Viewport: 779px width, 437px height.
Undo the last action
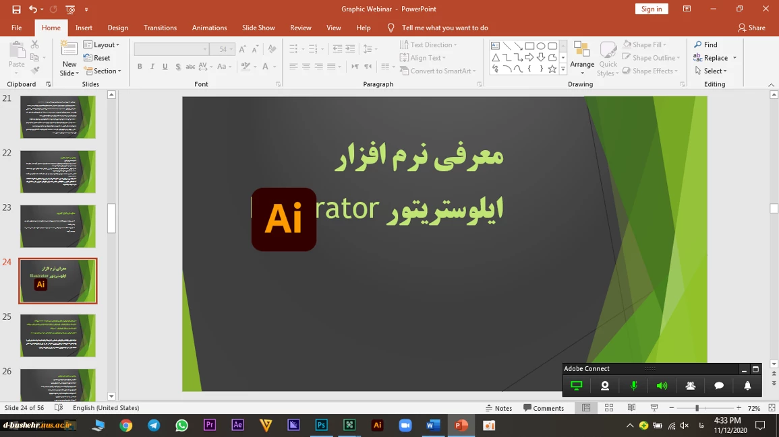coord(33,9)
